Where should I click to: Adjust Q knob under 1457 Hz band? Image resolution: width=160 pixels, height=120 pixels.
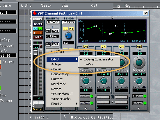pyautogui.click(x=139, y=81)
